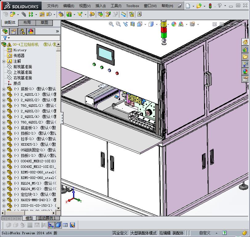Activate the Section View tool
Screen dimensions: 250x237
point(132,24)
